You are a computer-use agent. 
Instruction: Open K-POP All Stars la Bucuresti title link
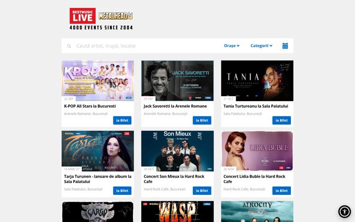coord(90,106)
